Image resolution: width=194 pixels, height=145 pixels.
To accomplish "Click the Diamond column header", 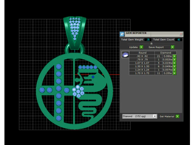I will pyautogui.click(x=166, y=53).
